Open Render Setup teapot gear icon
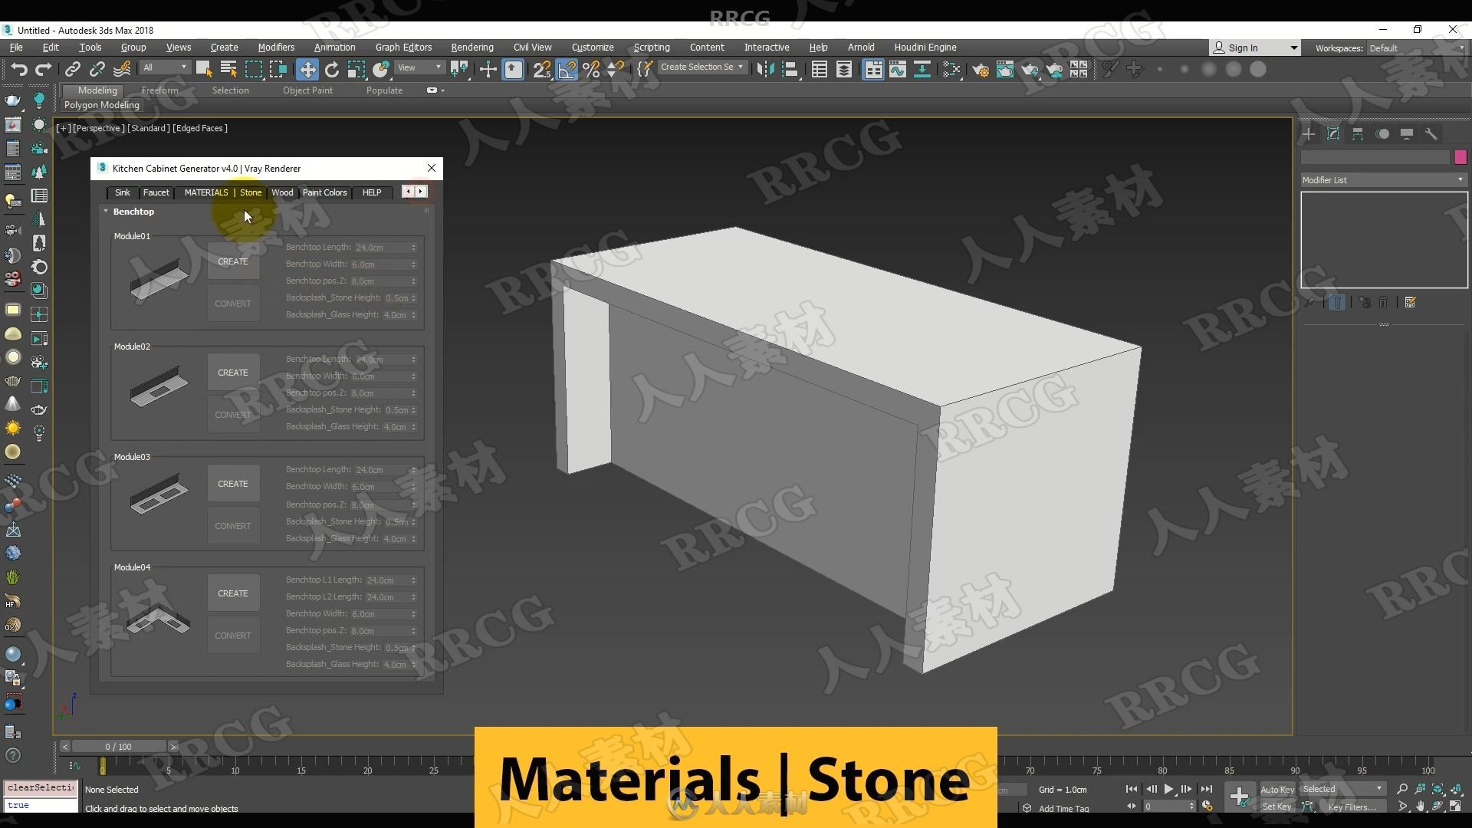This screenshot has width=1472, height=828. click(x=981, y=70)
